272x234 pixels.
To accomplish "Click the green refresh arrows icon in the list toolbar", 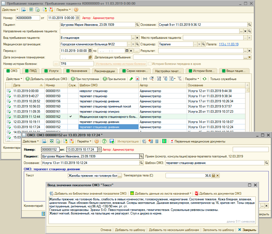I will [205, 79].
